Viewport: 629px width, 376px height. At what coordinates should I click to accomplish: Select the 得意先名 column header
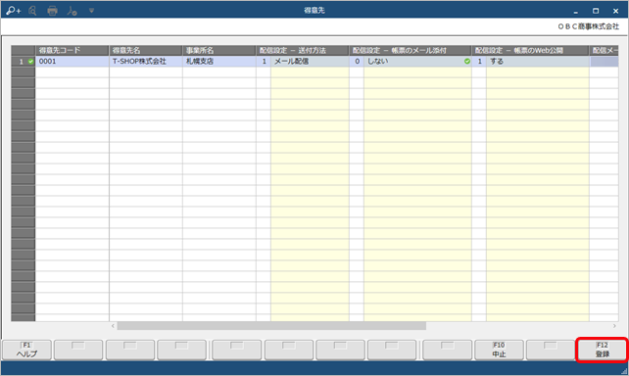[x=146, y=51]
